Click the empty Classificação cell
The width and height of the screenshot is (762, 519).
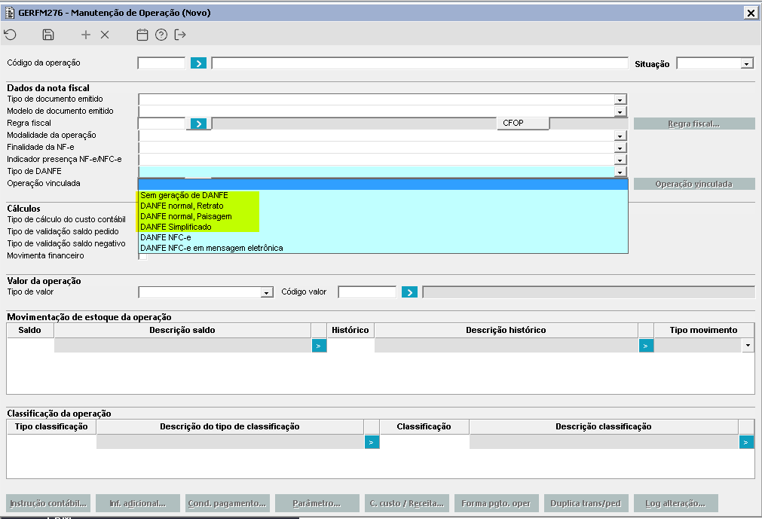click(424, 442)
